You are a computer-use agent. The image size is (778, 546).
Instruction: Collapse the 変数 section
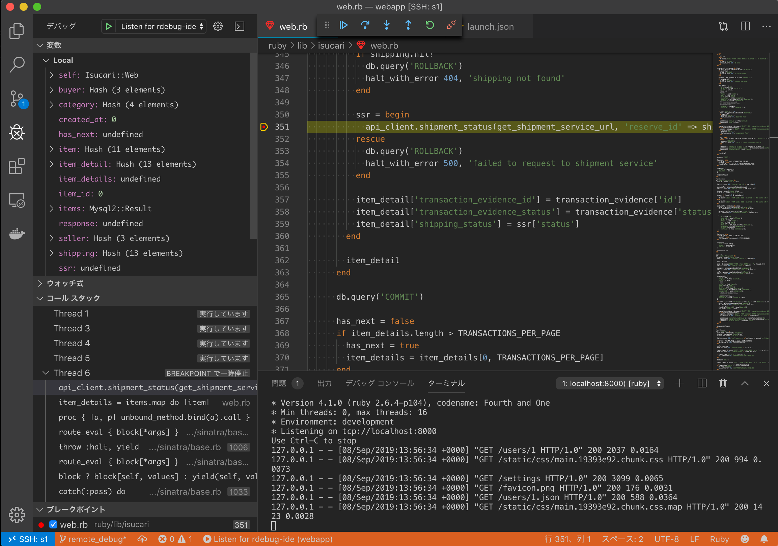(x=40, y=45)
